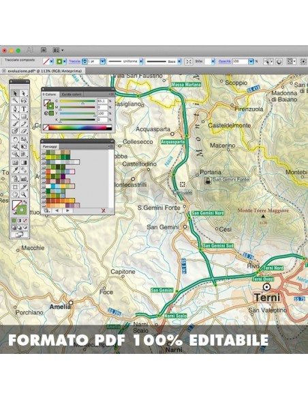Select the Column Graph tool

point(24,178)
